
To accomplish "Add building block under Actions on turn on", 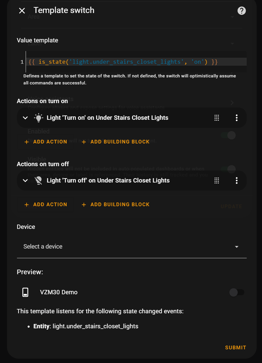I will 116,142.
